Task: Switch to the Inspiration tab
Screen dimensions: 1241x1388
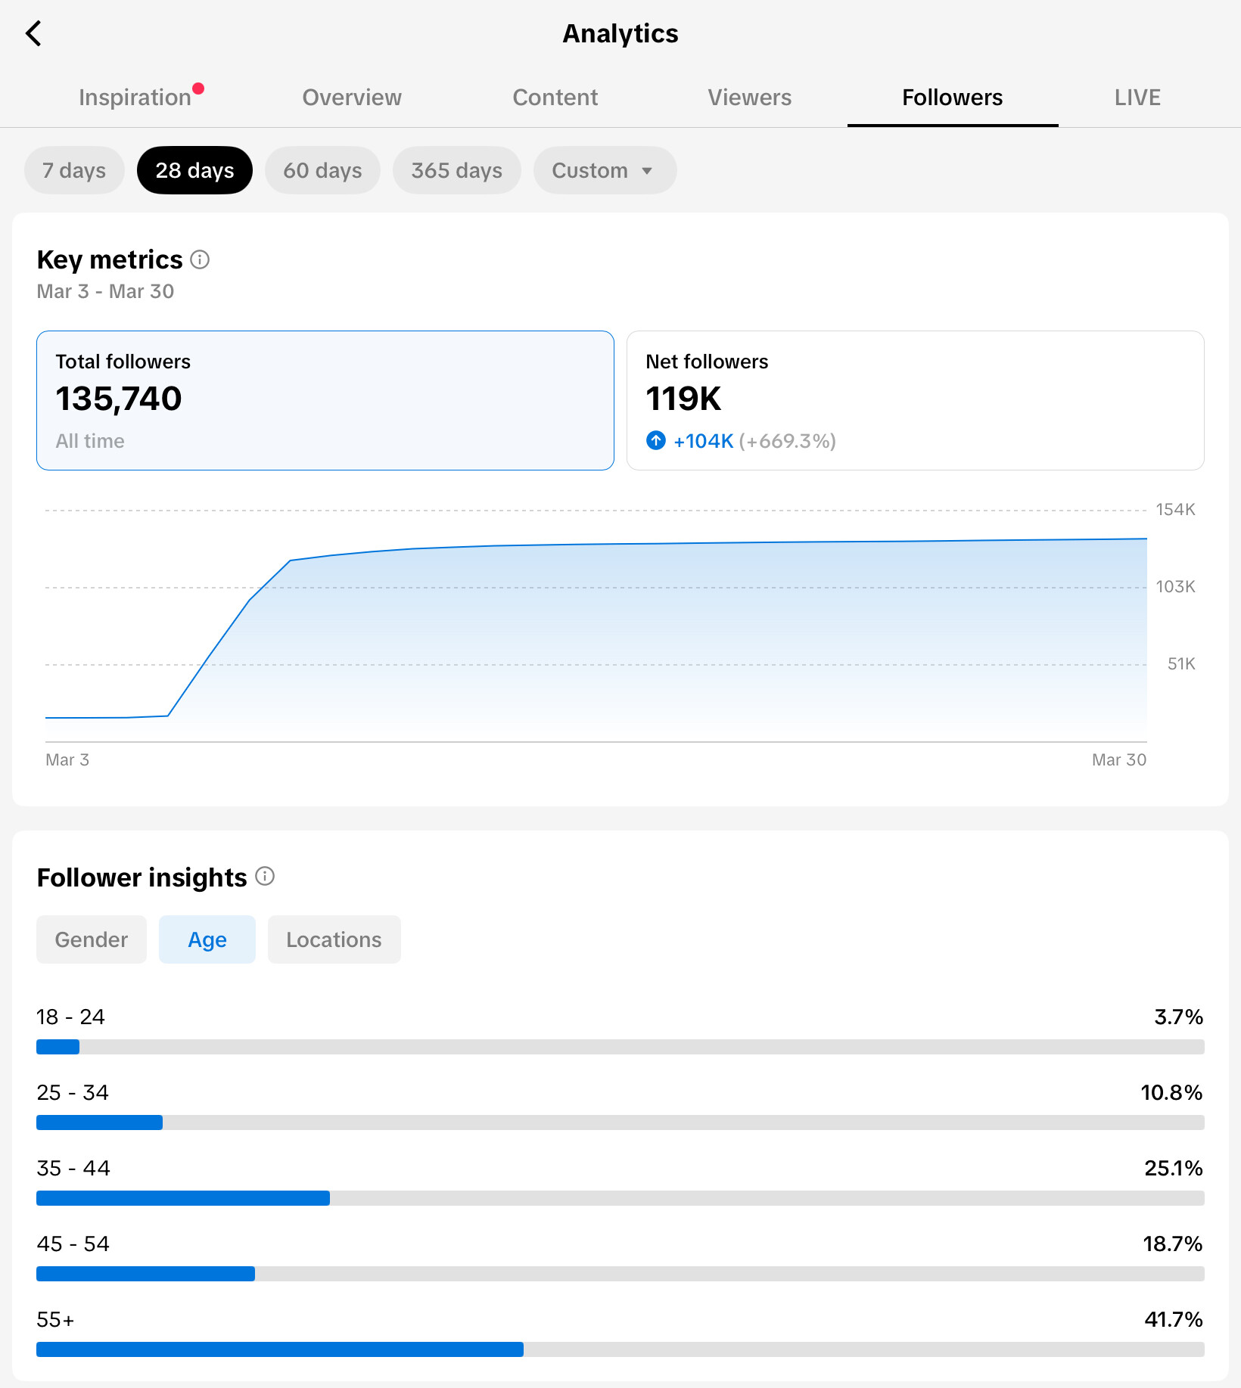Action: (135, 98)
